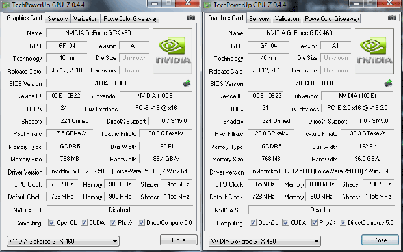
Task: Click GPU Clock field in left window
Action: [62, 184]
